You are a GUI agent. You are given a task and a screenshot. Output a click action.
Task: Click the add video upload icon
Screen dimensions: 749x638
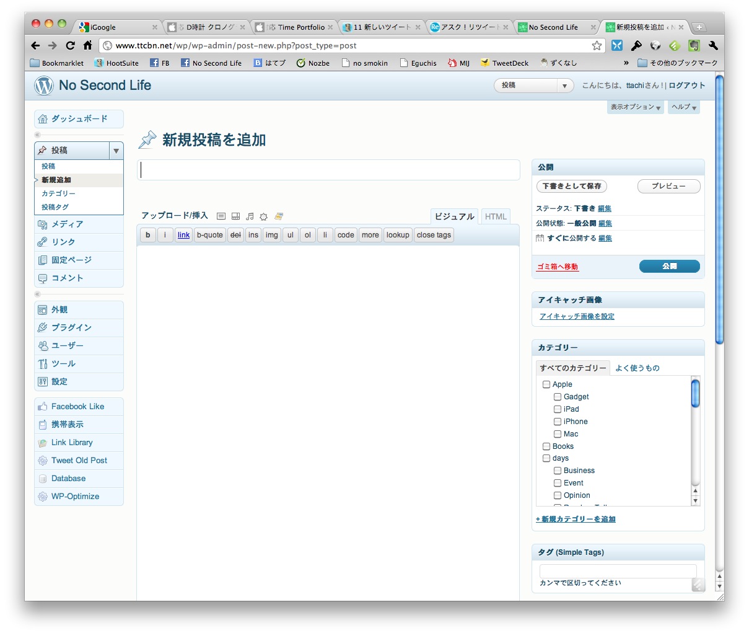tap(235, 216)
